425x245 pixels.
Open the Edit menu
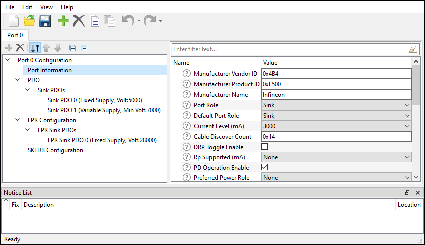click(27, 7)
